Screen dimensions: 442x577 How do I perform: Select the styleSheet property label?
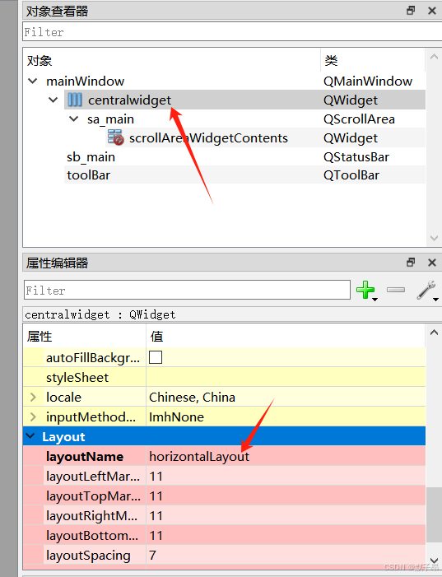(x=77, y=378)
